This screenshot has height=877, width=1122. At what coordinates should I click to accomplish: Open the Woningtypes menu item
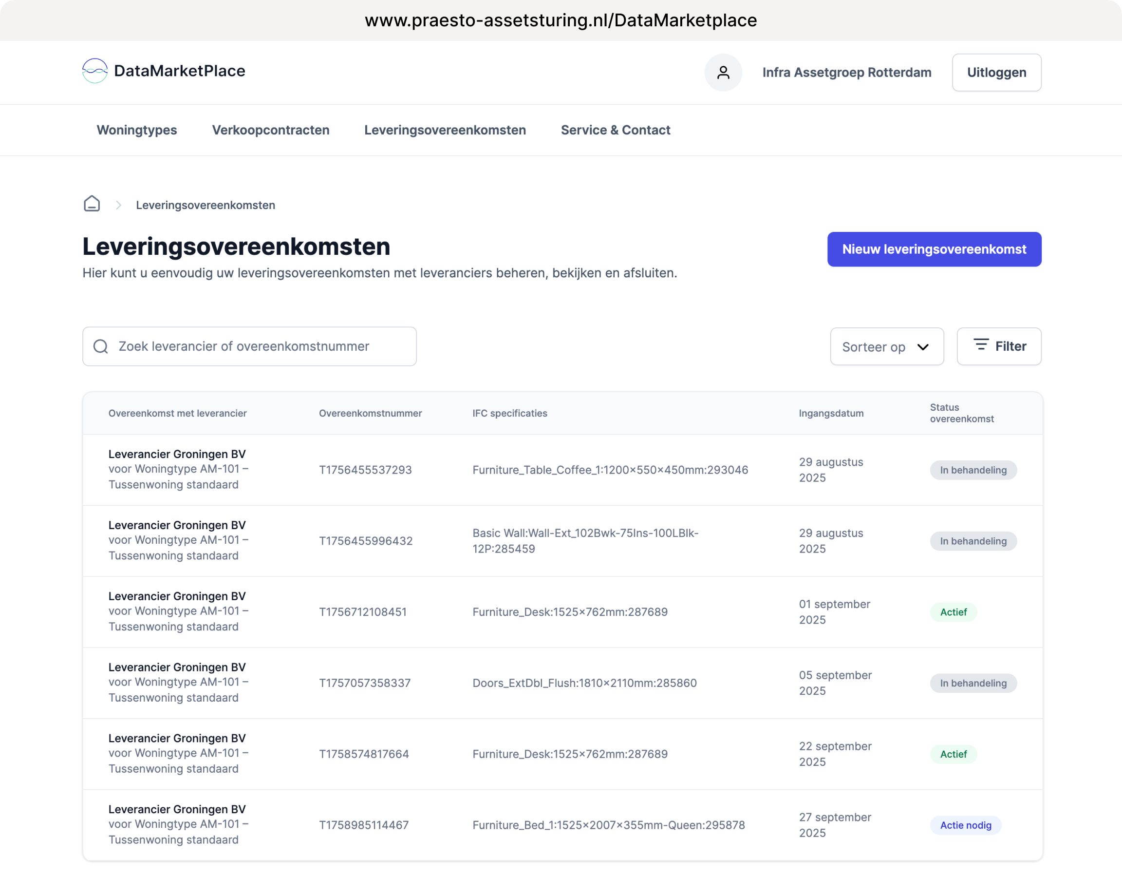tap(137, 130)
